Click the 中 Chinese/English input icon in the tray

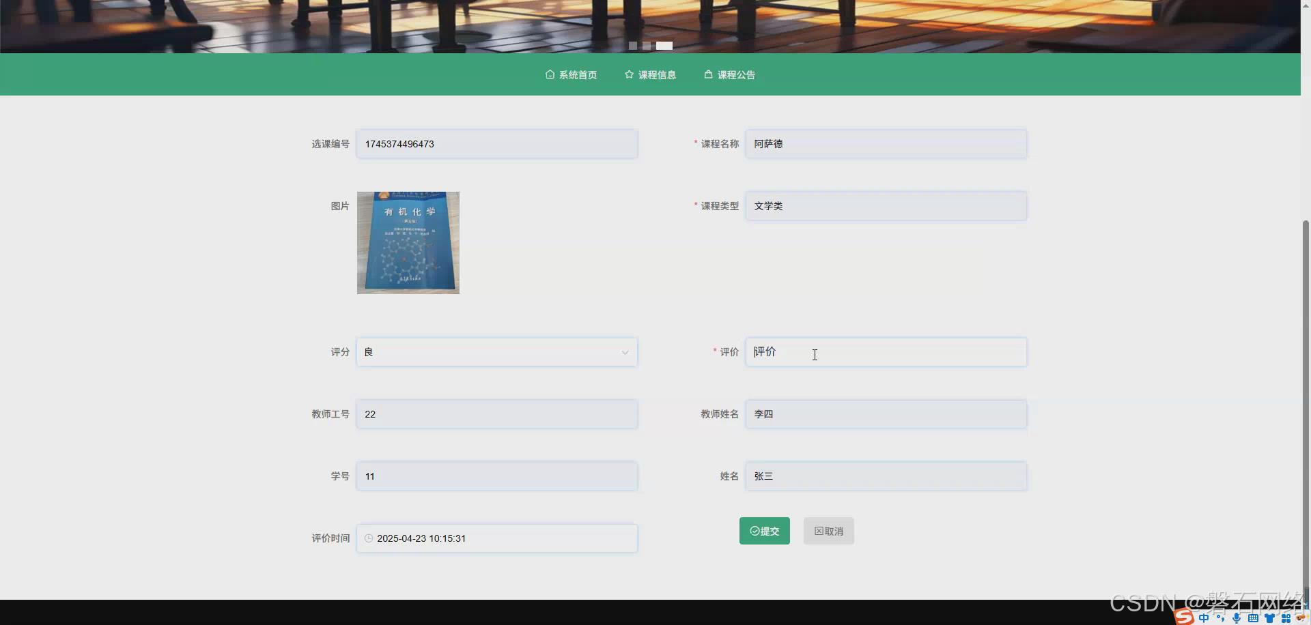tap(1204, 617)
